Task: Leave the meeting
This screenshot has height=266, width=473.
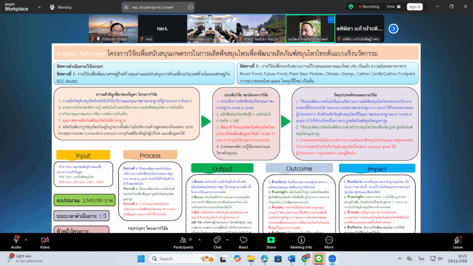Action: point(458,241)
